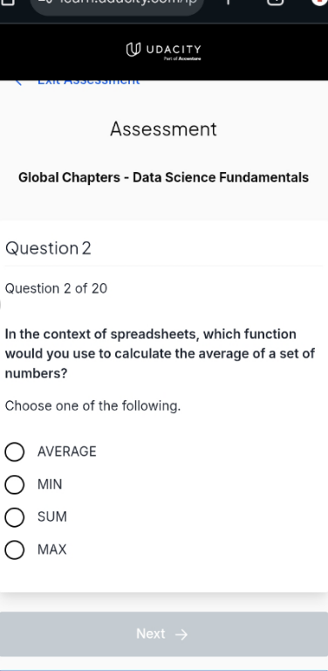This screenshot has width=328, height=671.
Task: Click the Exit Assessment link
Action: tap(88, 82)
